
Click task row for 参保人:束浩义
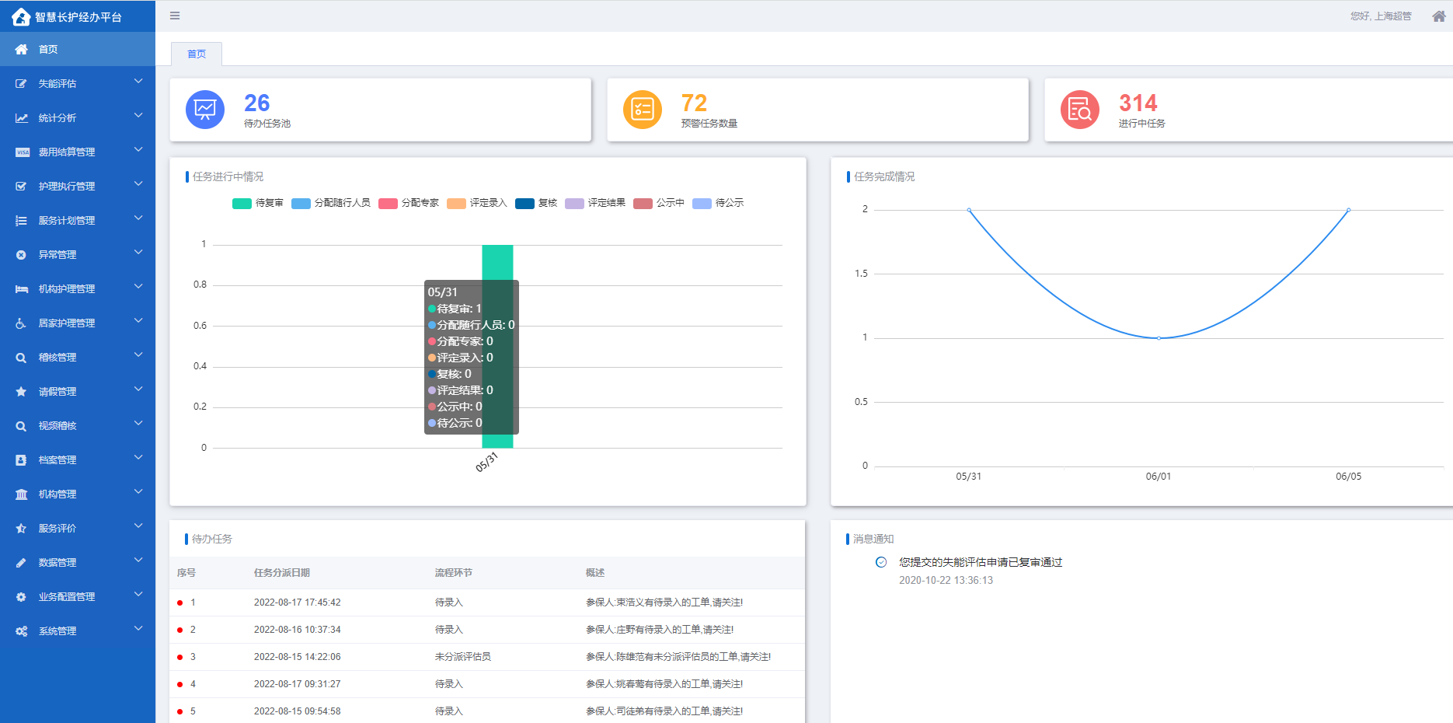point(487,602)
